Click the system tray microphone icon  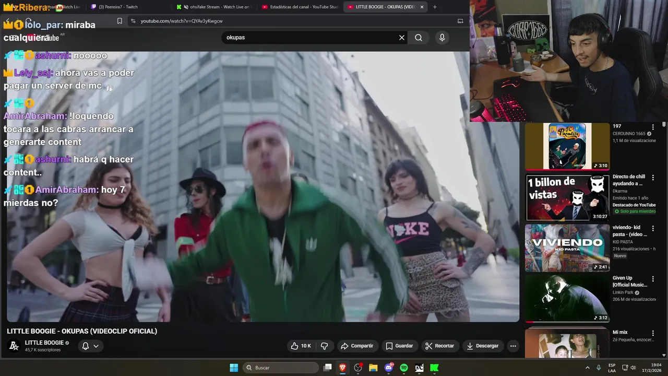599,368
